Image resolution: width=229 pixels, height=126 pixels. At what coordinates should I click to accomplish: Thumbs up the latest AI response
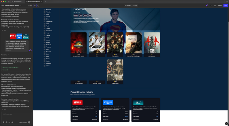click(3, 109)
